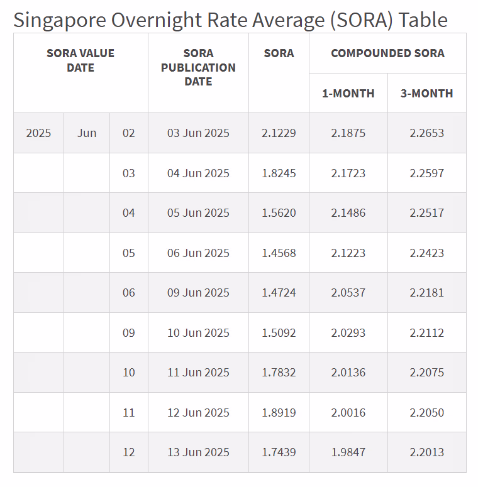Pick 3-month compounded value '2.2653'

[426, 133]
